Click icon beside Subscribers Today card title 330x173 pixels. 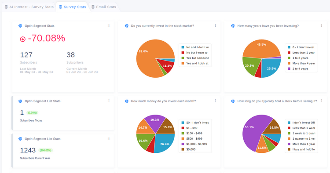click(x=20, y=101)
